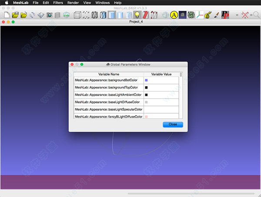261x197 pixels.
Task: Select MeshLab::Appearance::baseLightAmbientColor row name
Action: 108,95
